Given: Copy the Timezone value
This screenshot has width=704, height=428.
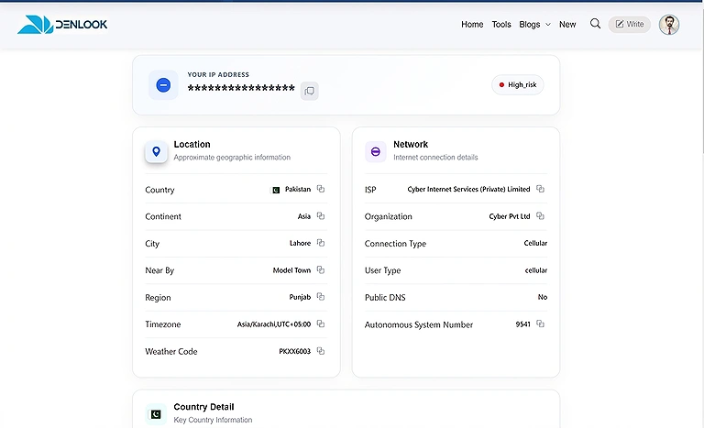Looking at the screenshot, I should coord(321,324).
